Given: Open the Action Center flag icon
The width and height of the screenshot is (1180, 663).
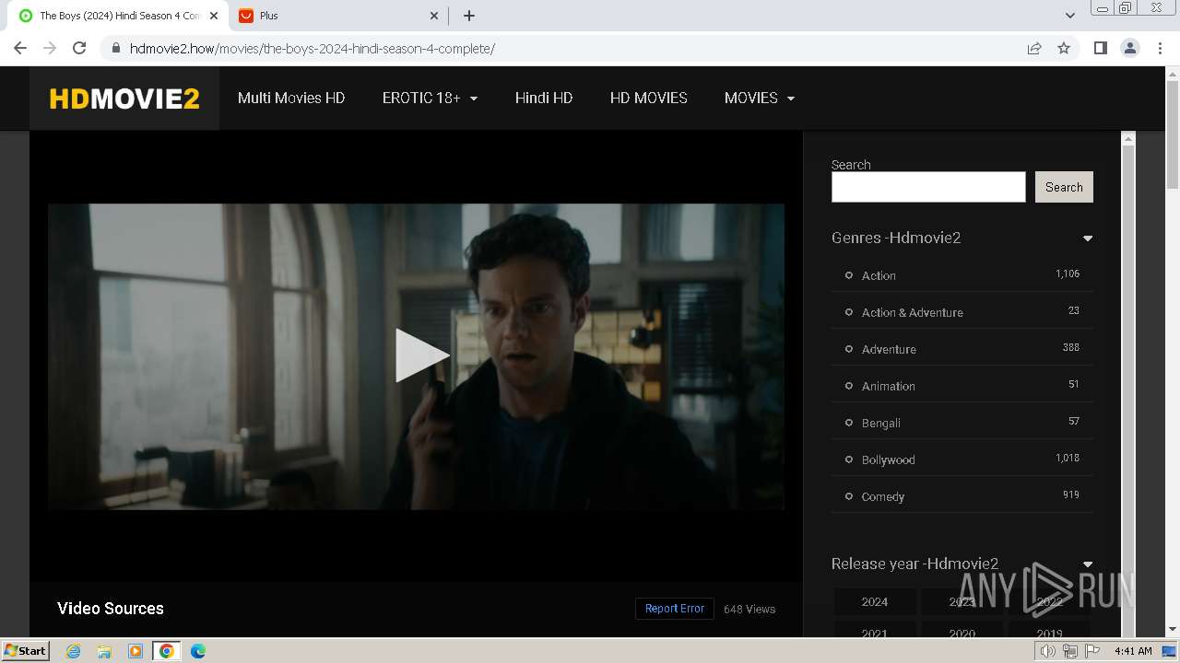Looking at the screenshot, I should 1093,651.
